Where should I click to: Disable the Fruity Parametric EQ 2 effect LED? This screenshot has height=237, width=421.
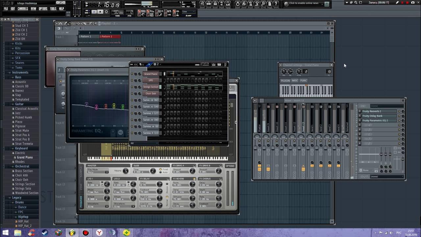[x=399, y=120]
